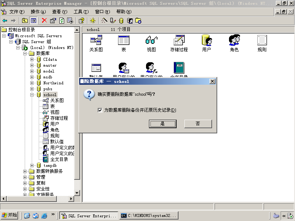Viewport: 295px width, 221px height.
Task: Expand the 数据转换服务 folder node
Action: coord(25,171)
